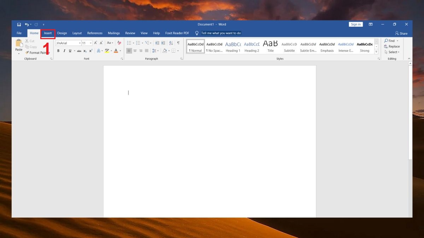Viewport: 424px width, 238px height.
Task: Open the Foxit Reader PDF tab
Action: (177, 33)
